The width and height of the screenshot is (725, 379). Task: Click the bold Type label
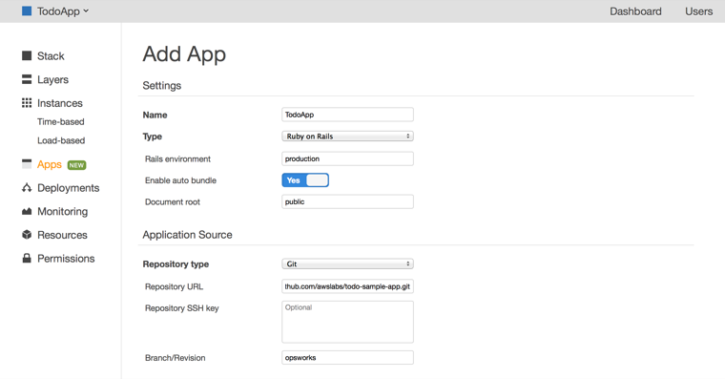point(152,137)
